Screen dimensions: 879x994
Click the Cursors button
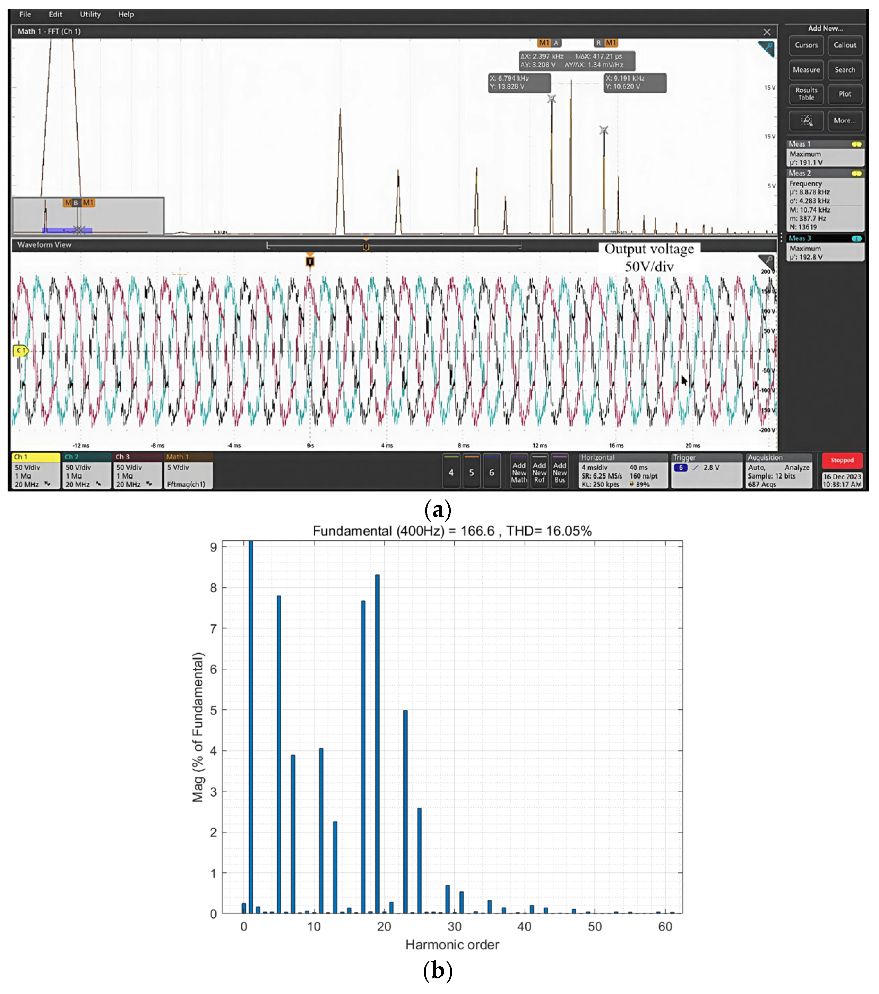click(x=806, y=45)
